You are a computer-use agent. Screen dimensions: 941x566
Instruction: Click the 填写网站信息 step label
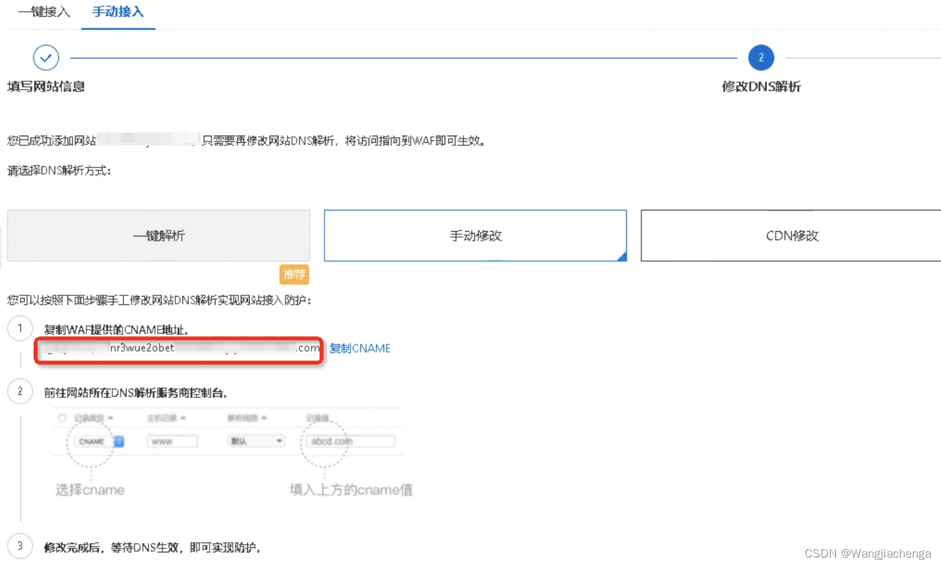46,86
